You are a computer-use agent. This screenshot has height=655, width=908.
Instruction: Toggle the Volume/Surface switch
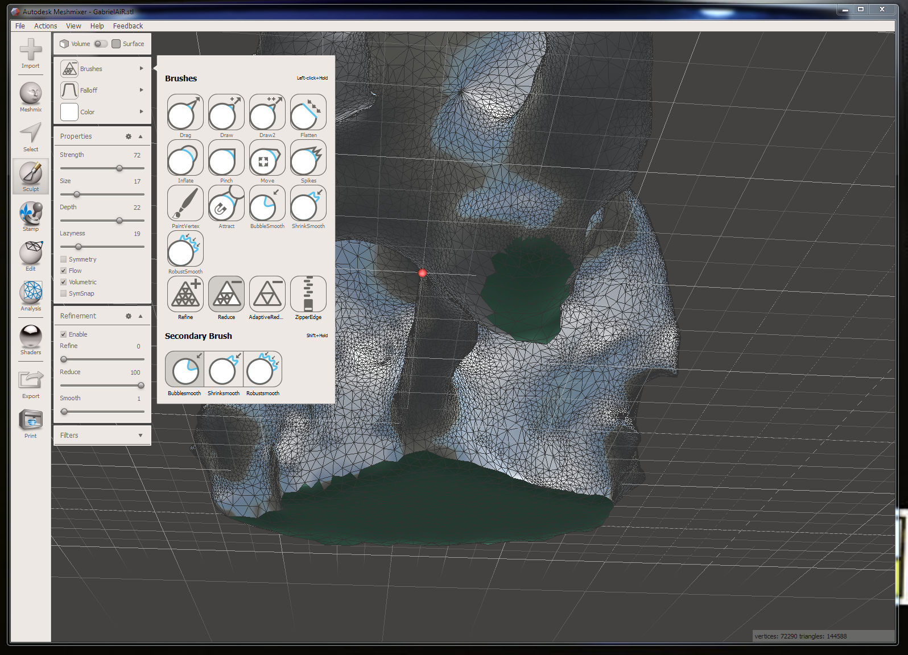(x=101, y=44)
